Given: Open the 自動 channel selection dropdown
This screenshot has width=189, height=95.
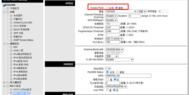Looking at the screenshot, I should [x=142, y=11].
